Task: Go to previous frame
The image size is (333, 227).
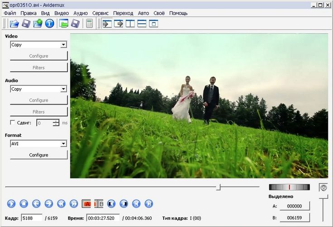Action: pos(36,203)
